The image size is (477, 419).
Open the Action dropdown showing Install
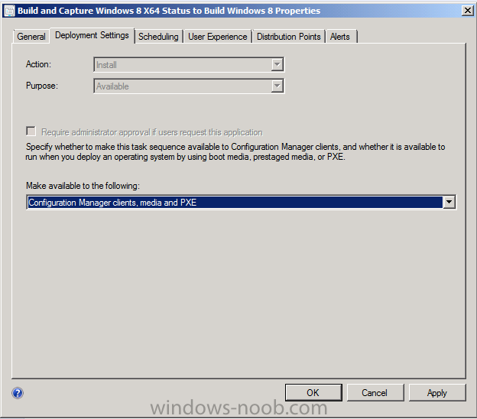pos(189,65)
